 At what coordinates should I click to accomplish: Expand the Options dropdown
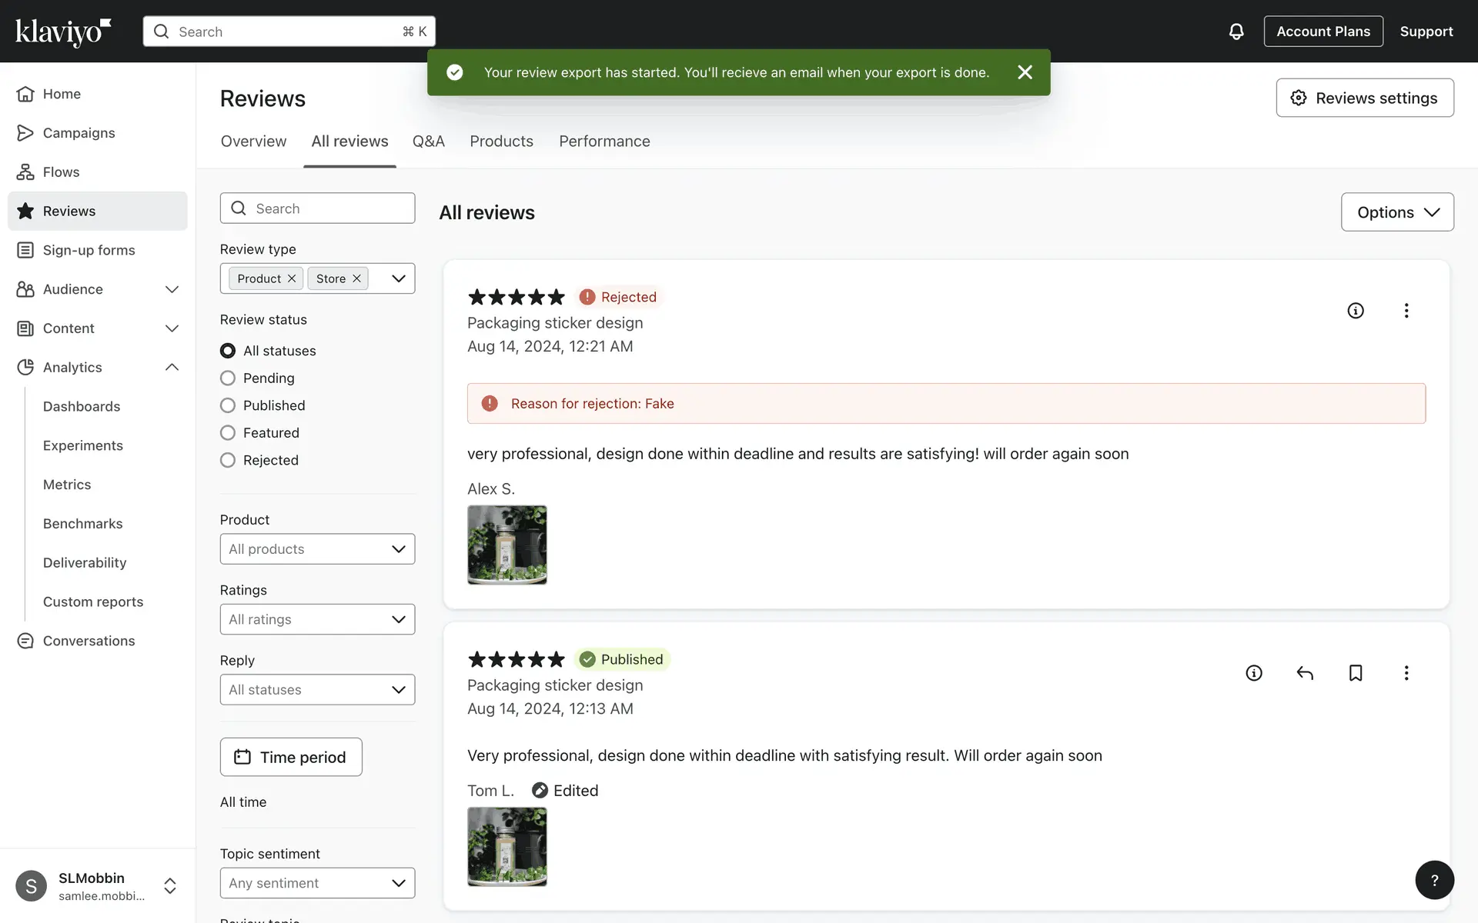[1396, 212]
